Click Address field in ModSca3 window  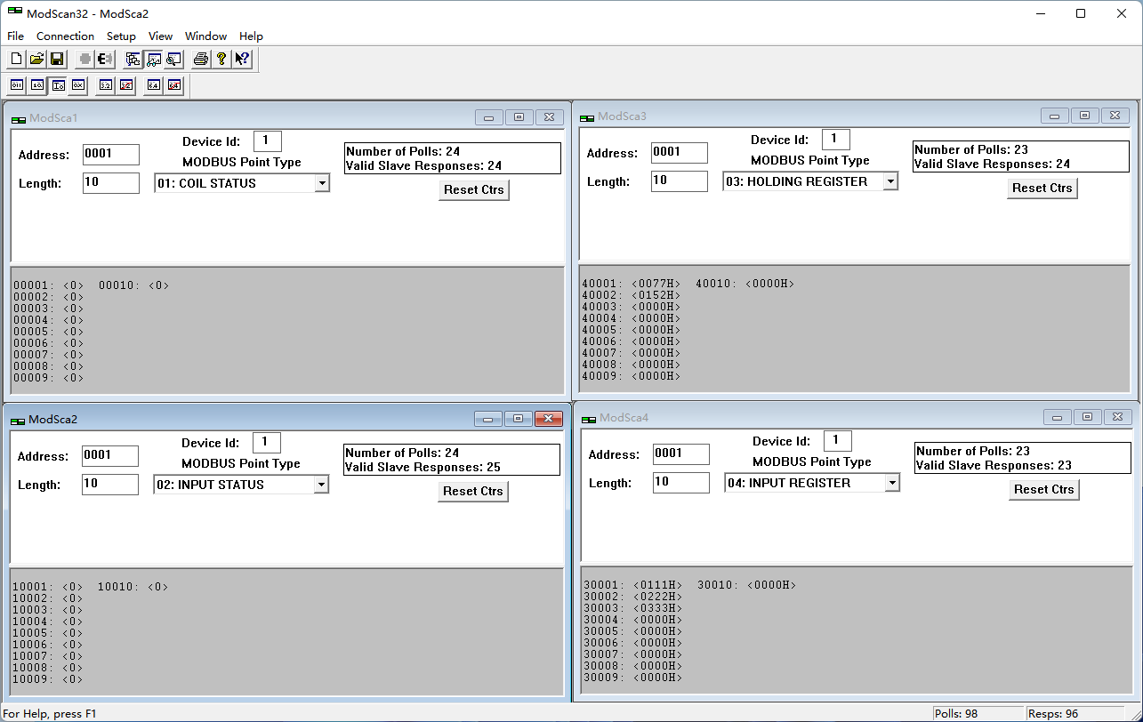click(680, 153)
